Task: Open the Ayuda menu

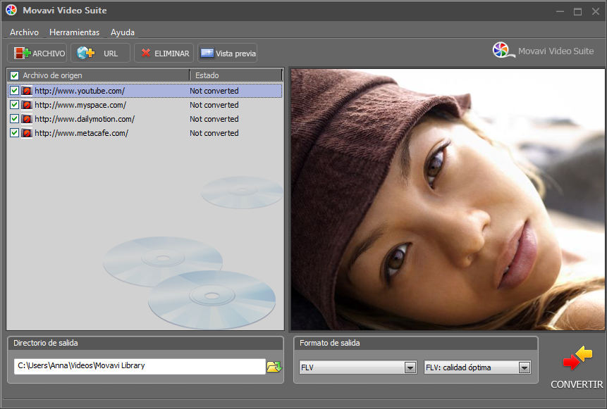Action: tap(123, 32)
